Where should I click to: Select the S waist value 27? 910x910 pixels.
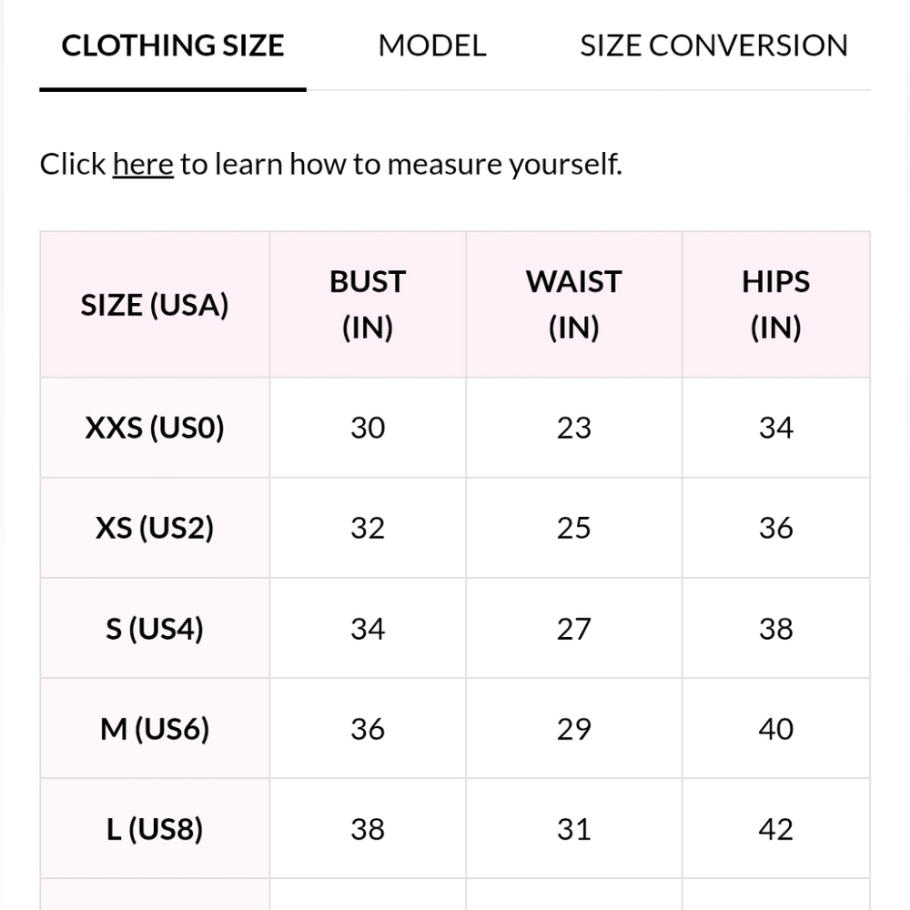pos(573,629)
